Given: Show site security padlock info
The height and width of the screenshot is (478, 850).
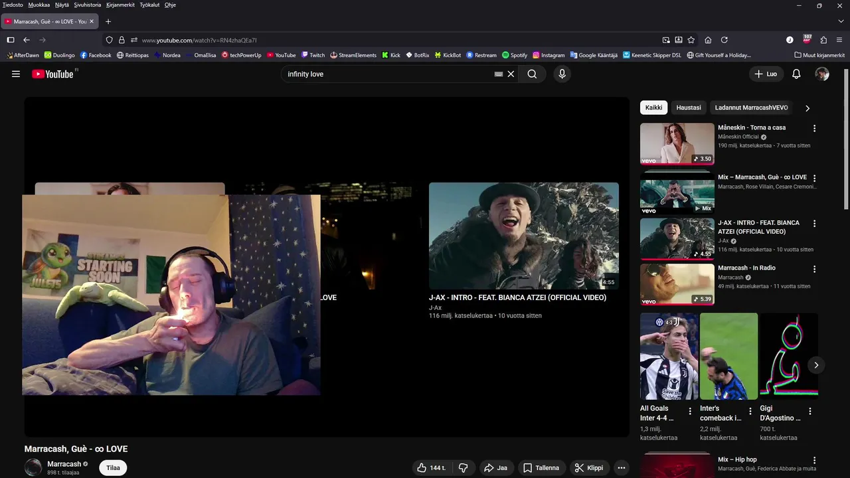Looking at the screenshot, I should click(122, 40).
